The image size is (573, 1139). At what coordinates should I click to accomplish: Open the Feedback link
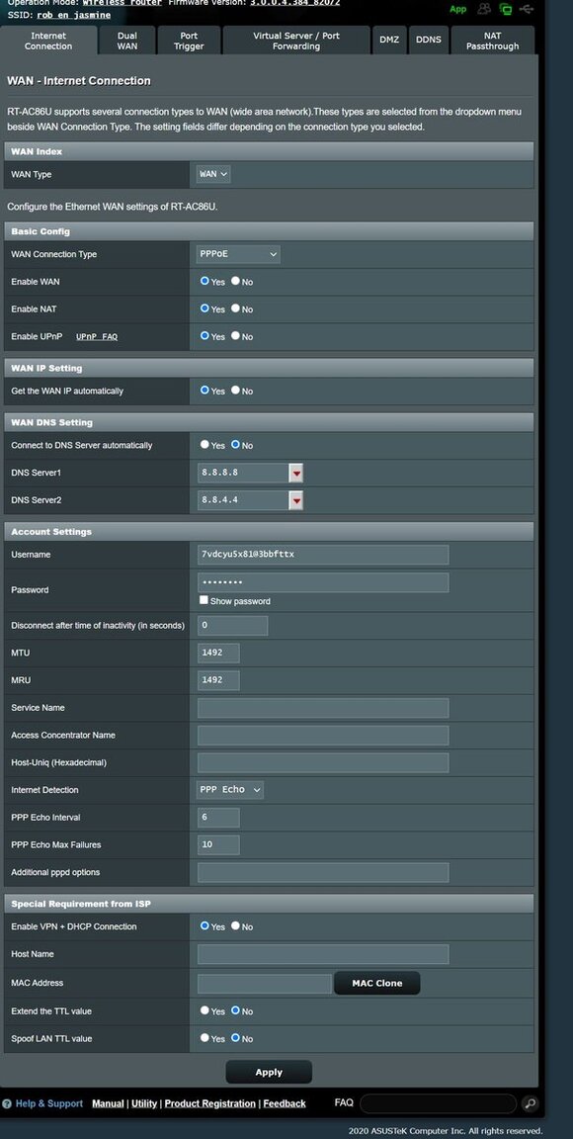tap(284, 1104)
